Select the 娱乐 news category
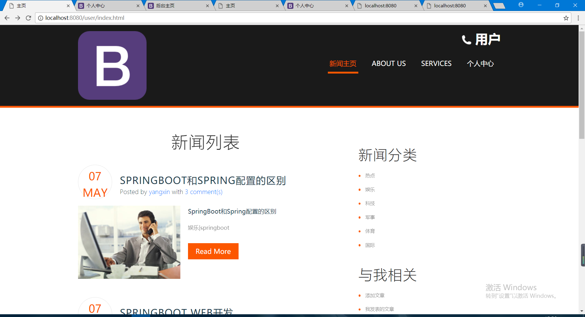This screenshot has width=585, height=317. [370, 190]
